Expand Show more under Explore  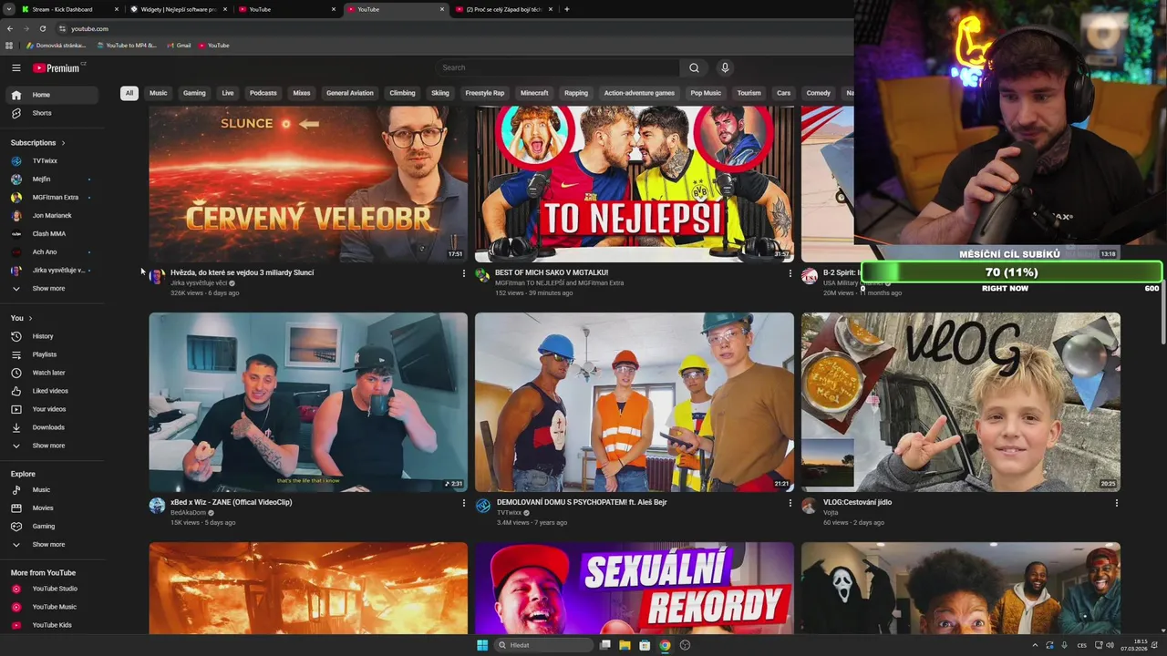tap(52, 545)
